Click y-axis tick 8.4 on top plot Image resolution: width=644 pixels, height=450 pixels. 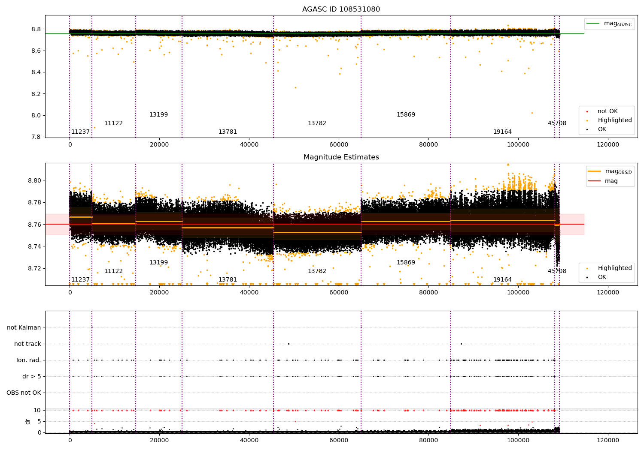click(36, 72)
